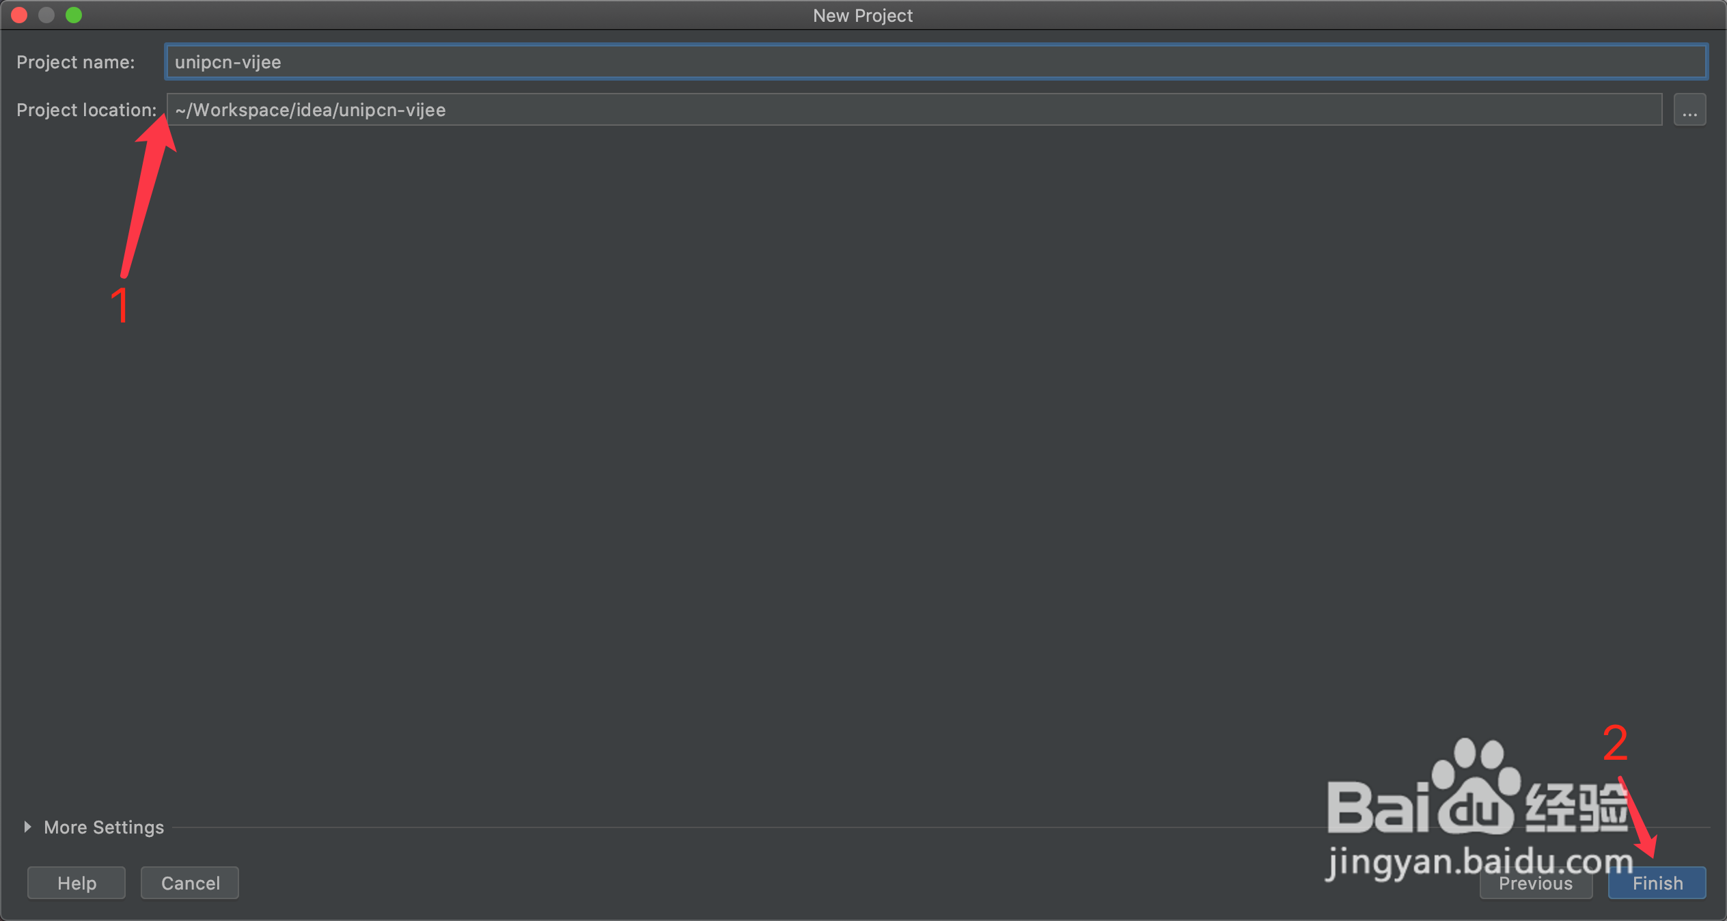The image size is (1727, 921).
Task: Place cursor on 'unipcn-vijee' text in name field
Action: coord(227,62)
